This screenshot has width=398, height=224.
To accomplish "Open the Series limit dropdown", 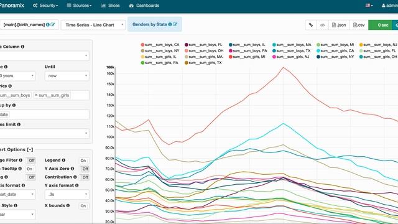I will pos(44,134).
